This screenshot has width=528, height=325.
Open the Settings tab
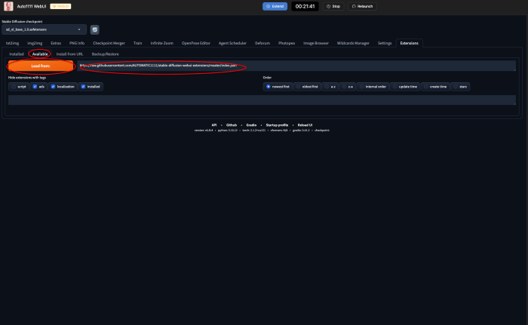tap(385, 43)
